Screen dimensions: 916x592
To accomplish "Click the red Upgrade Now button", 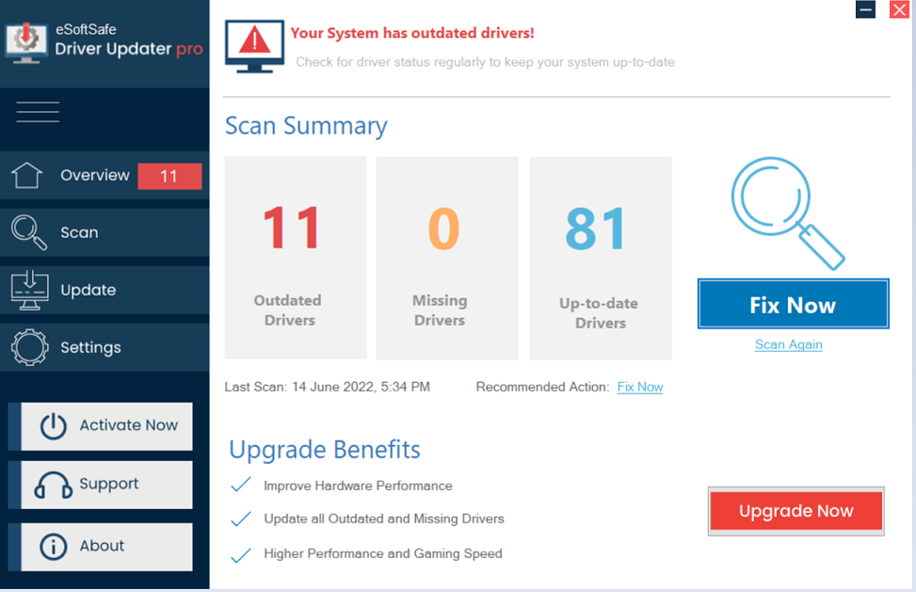I will coord(795,511).
